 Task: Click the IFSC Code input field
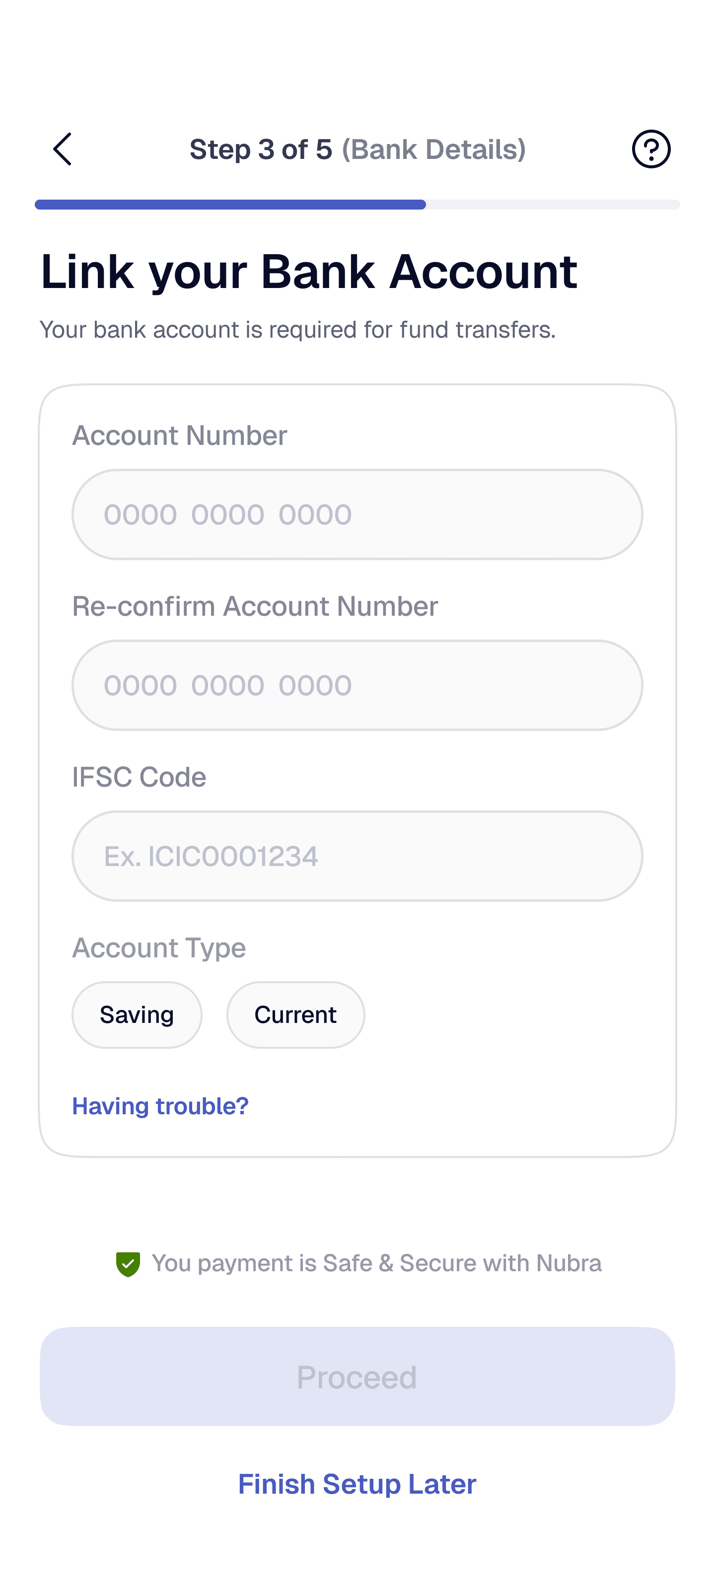pyautogui.click(x=357, y=856)
